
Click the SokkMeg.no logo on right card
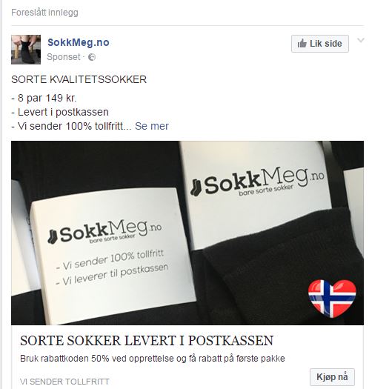pyautogui.click(x=257, y=182)
